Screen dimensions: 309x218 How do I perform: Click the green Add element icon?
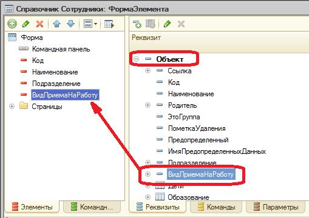[12, 24]
